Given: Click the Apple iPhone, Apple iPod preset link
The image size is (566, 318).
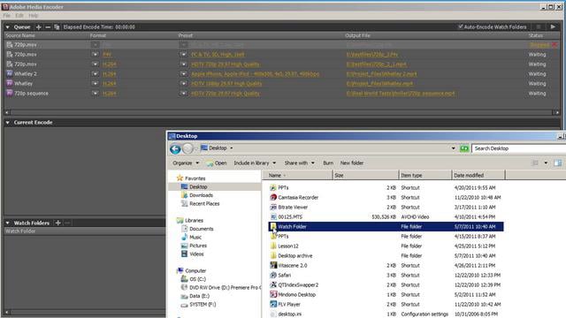Looking at the screenshot, I should pyautogui.click(x=255, y=74).
